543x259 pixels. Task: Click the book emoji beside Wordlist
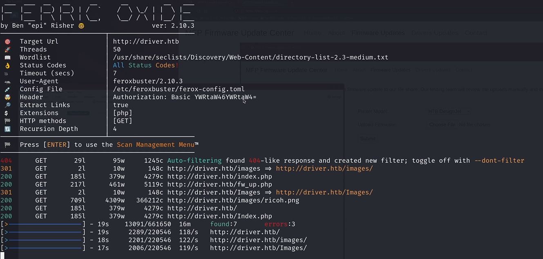click(7, 57)
